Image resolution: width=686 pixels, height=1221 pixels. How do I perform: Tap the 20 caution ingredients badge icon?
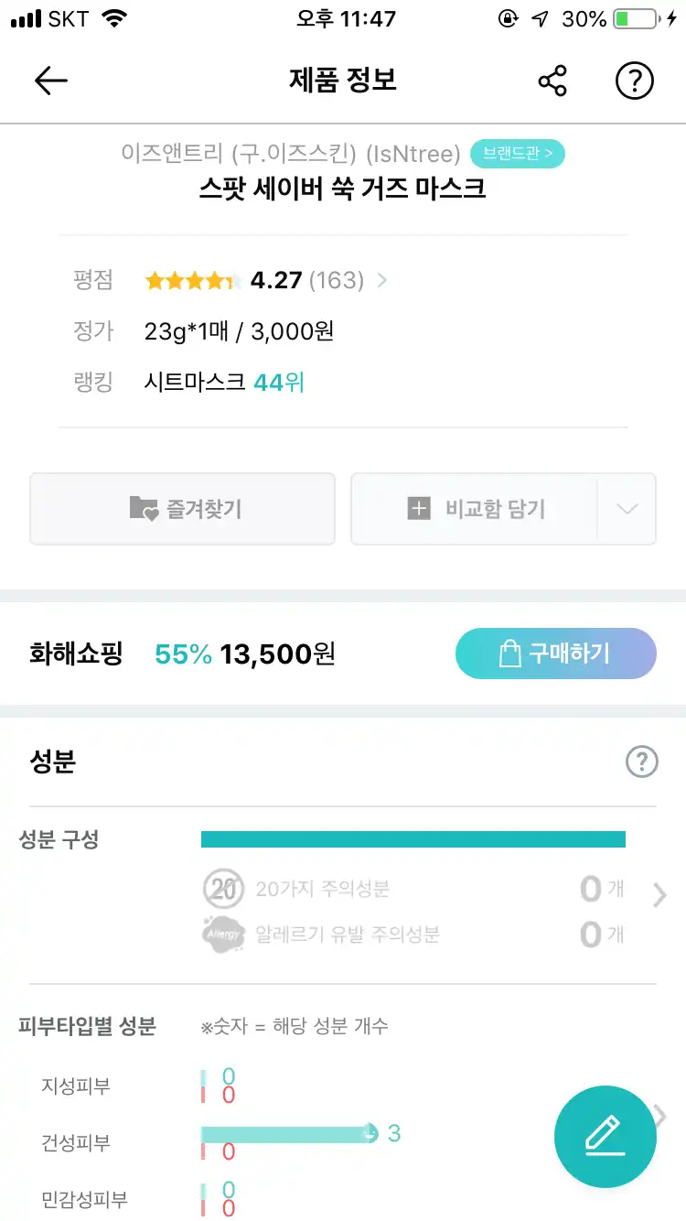tap(223, 889)
